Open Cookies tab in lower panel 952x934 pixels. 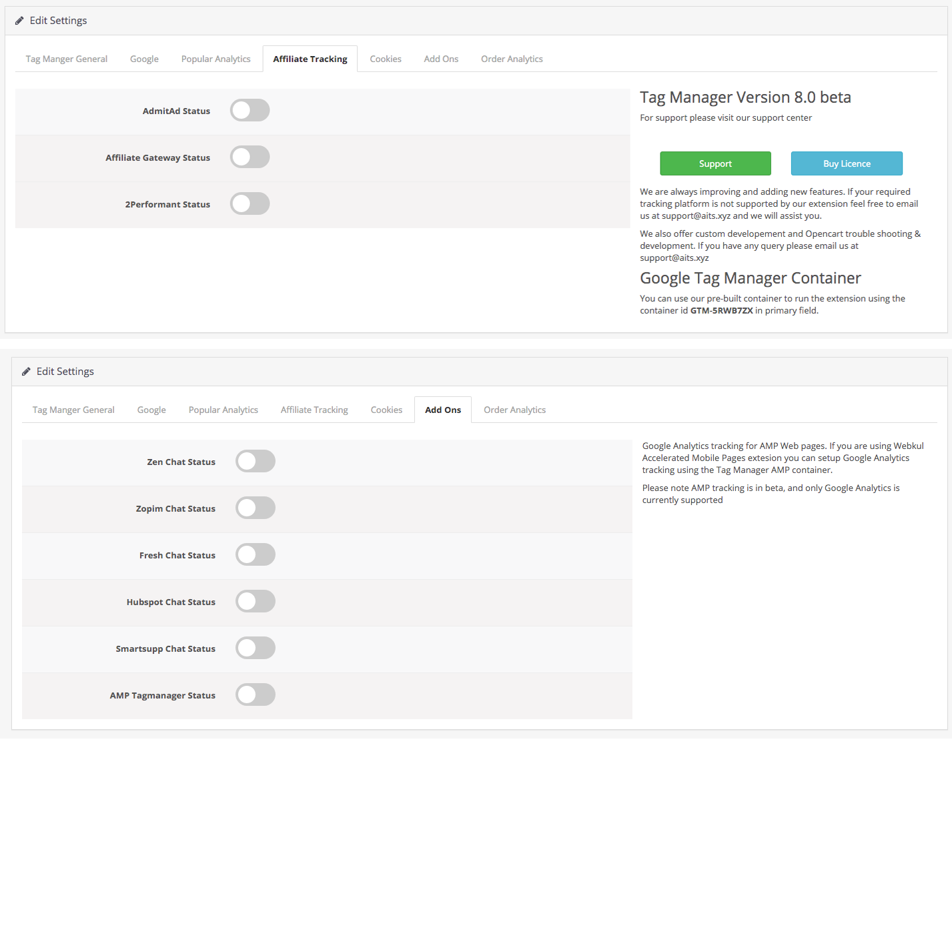coord(386,410)
